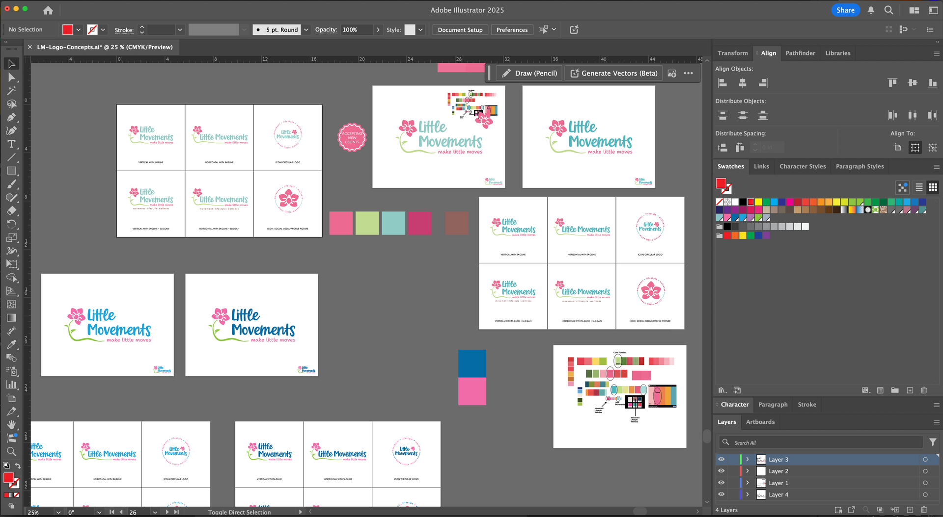Click Generate Vectors (Beta) button

613,73
